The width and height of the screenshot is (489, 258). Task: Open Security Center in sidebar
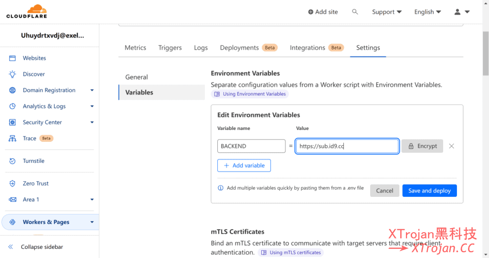(43, 122)
